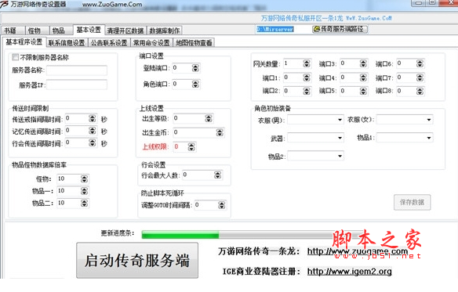
Task: Adjust the 端口6 spinner arrows
Action: click(x=420, y=63)
